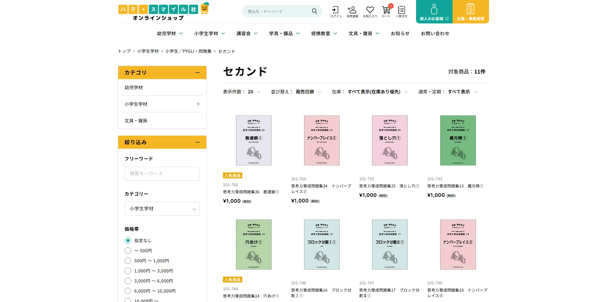
Task: Open 幼児学材 sidebar category
Action: pyautogui.click(x=162, y=88)
